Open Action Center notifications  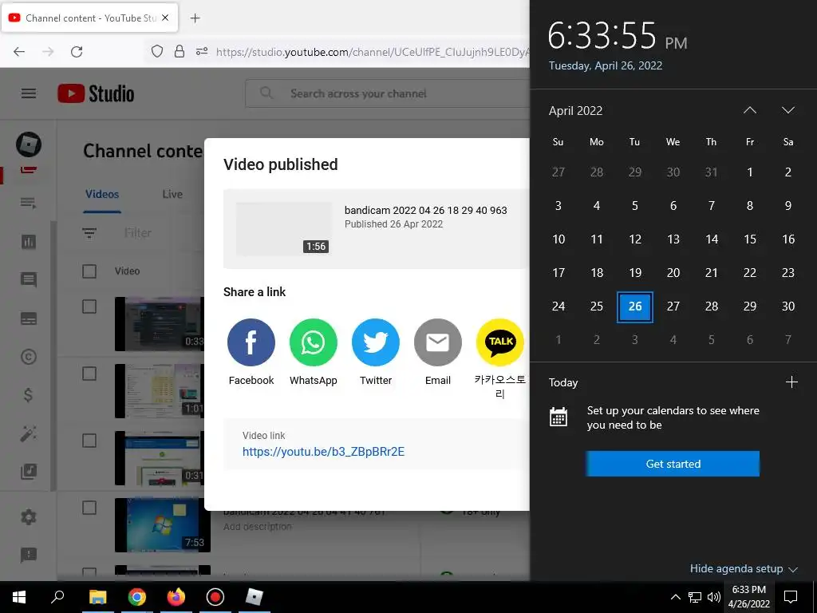(x=791, y=597)
